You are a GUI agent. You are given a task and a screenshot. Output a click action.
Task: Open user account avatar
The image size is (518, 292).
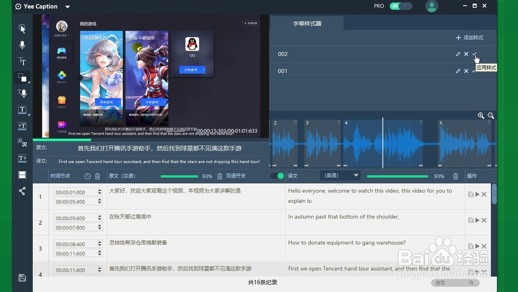point(431,6)
